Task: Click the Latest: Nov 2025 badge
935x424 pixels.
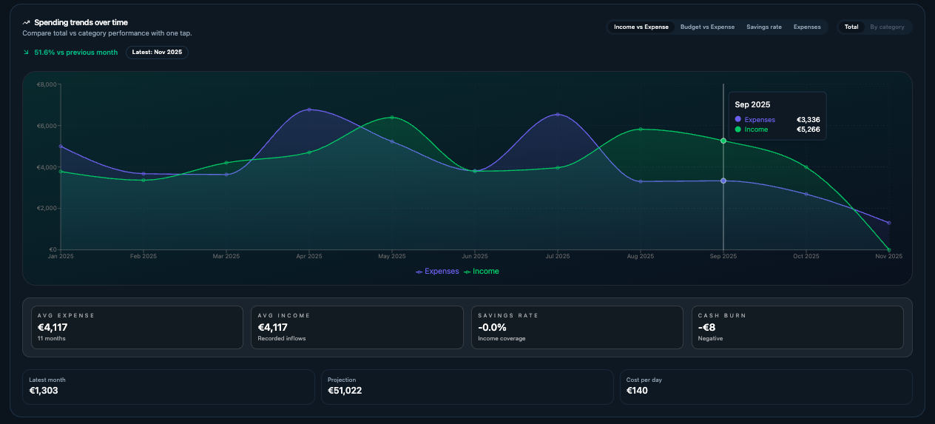Action: (x=157, y=53)
